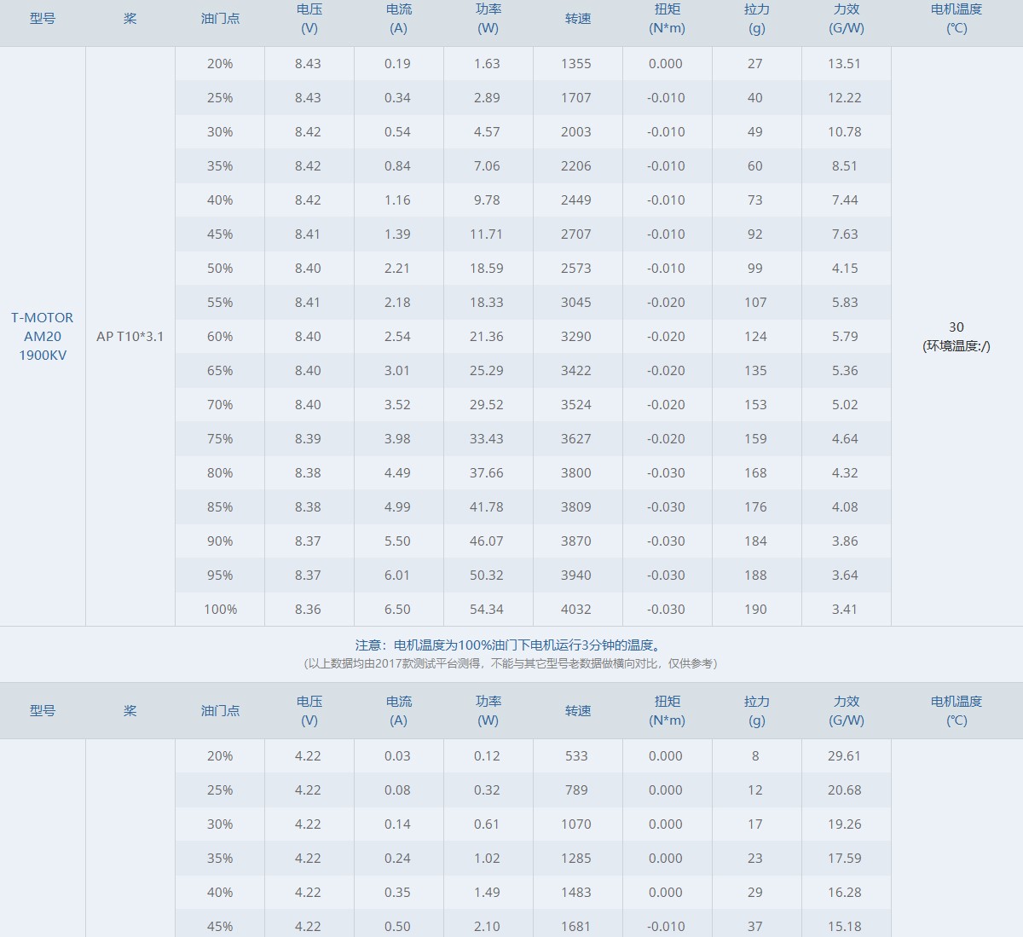Select current value 2.21
1023x937 pixels.
pyautogui.click(x=397, y=268)
